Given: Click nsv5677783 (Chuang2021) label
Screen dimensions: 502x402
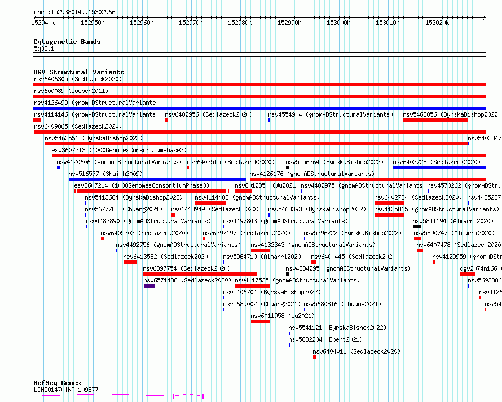Looking at the screenshot, I should pos(124,209).
